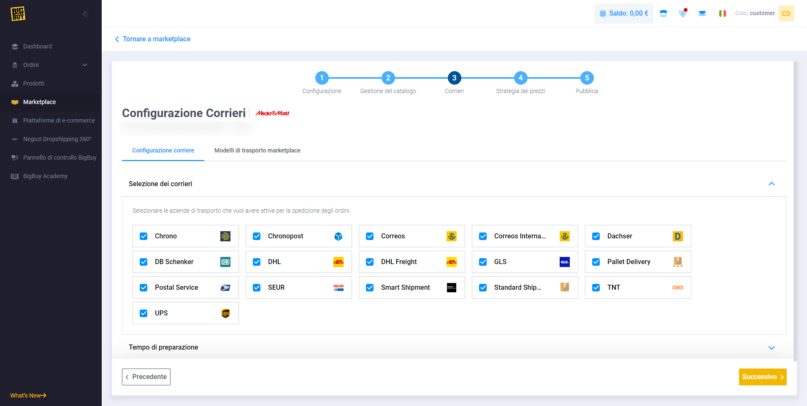Toggle the UPS carrier checkbox
This screenshot has width=807, height=406.
coord(144,313)
